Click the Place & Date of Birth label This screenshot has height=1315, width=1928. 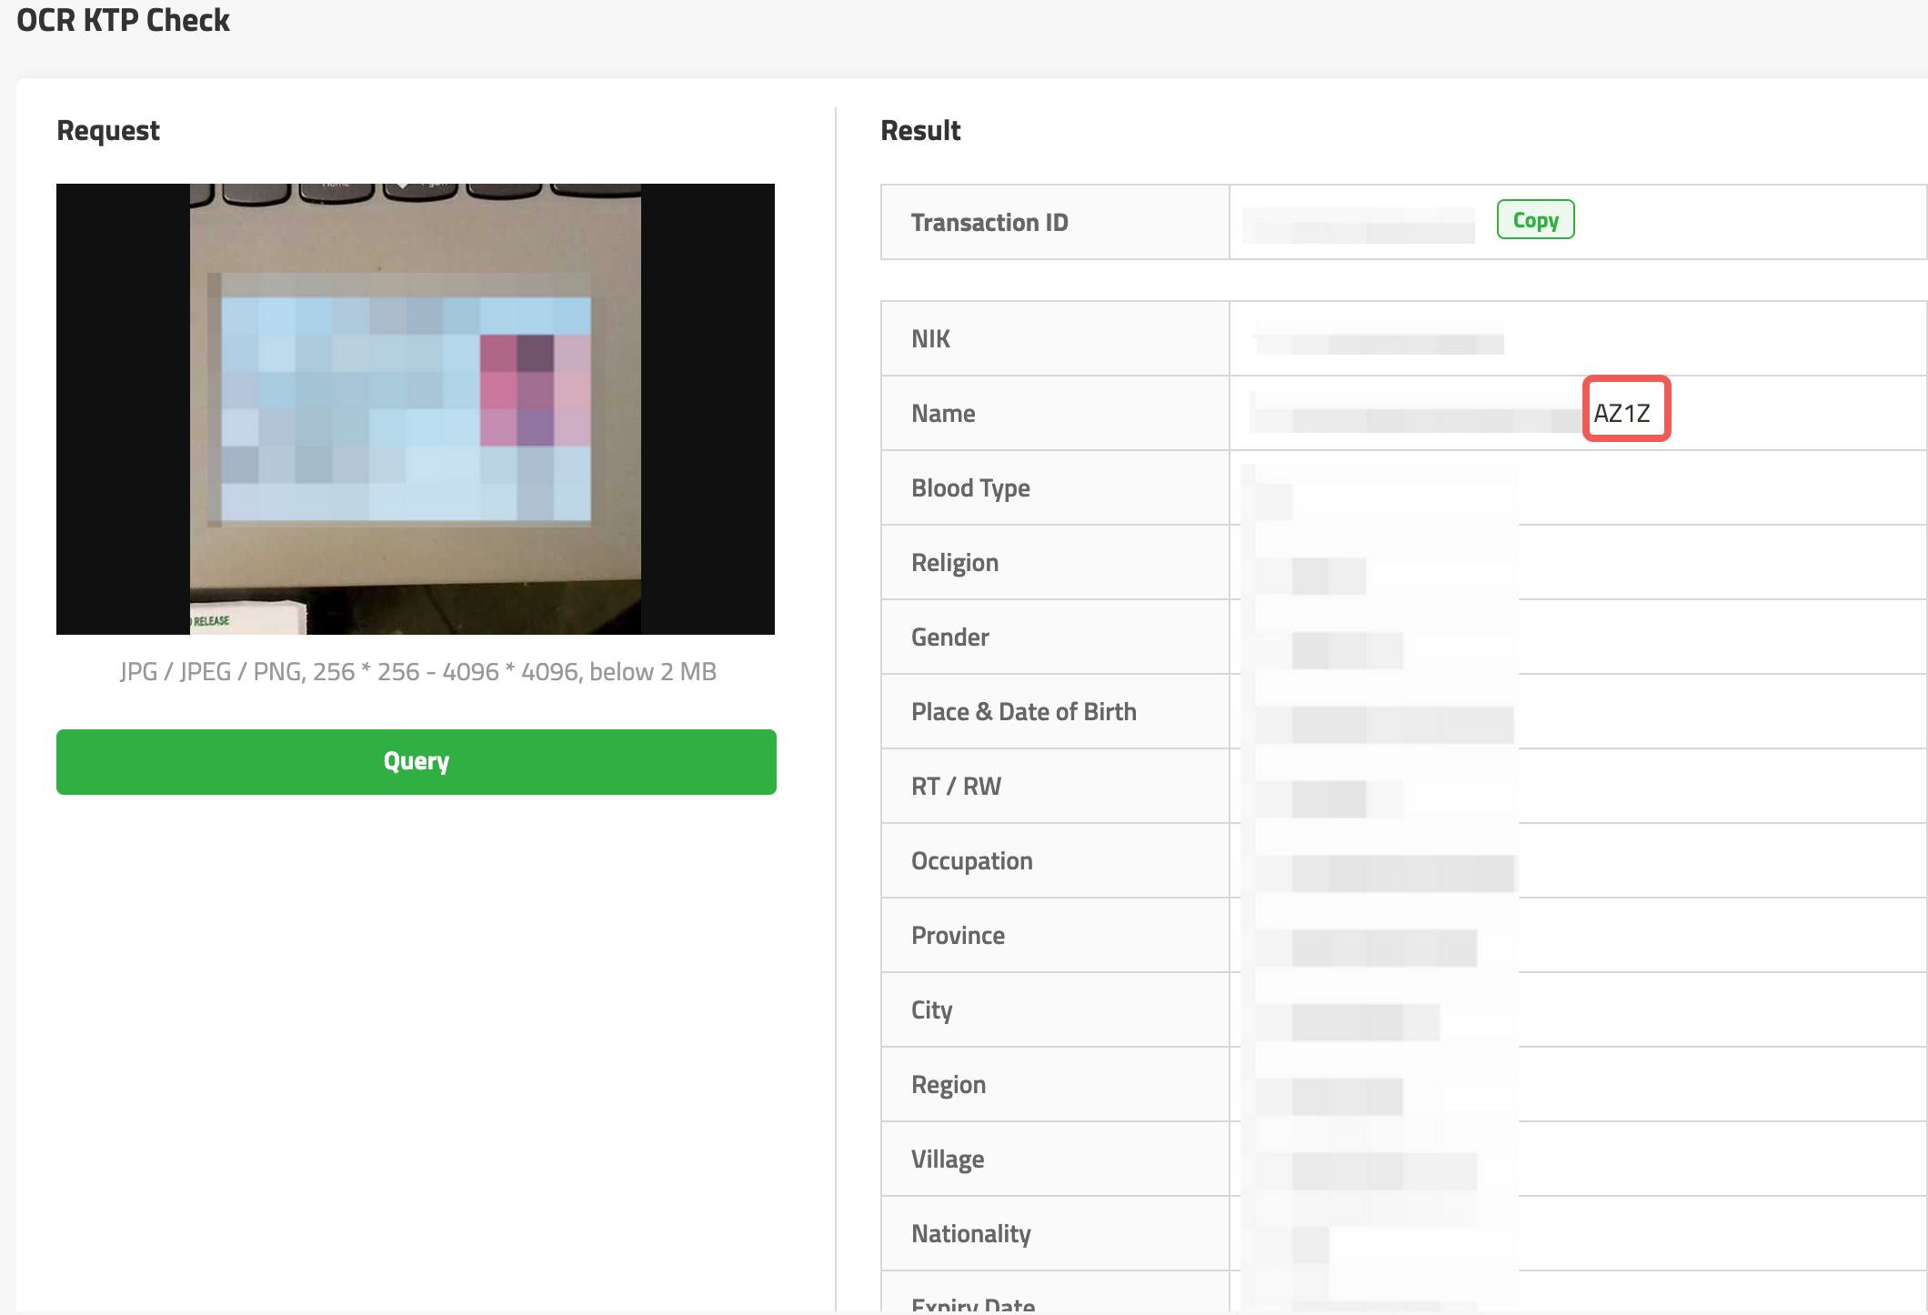[1023, 712]
